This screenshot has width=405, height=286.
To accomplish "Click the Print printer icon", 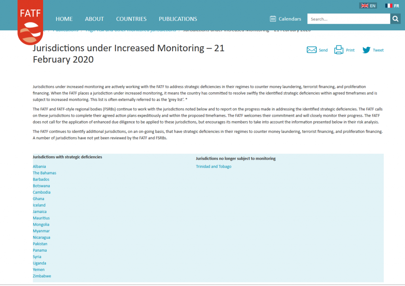I will pos(339,50).
